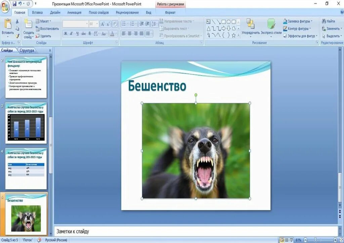Select the isosceles triangle shape

(x=208, y=29)
